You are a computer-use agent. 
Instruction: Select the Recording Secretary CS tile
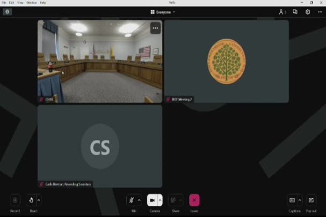click(100, 146)
